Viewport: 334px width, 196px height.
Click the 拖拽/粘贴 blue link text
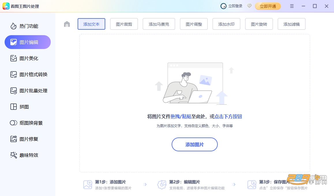[x=181, y=116]
